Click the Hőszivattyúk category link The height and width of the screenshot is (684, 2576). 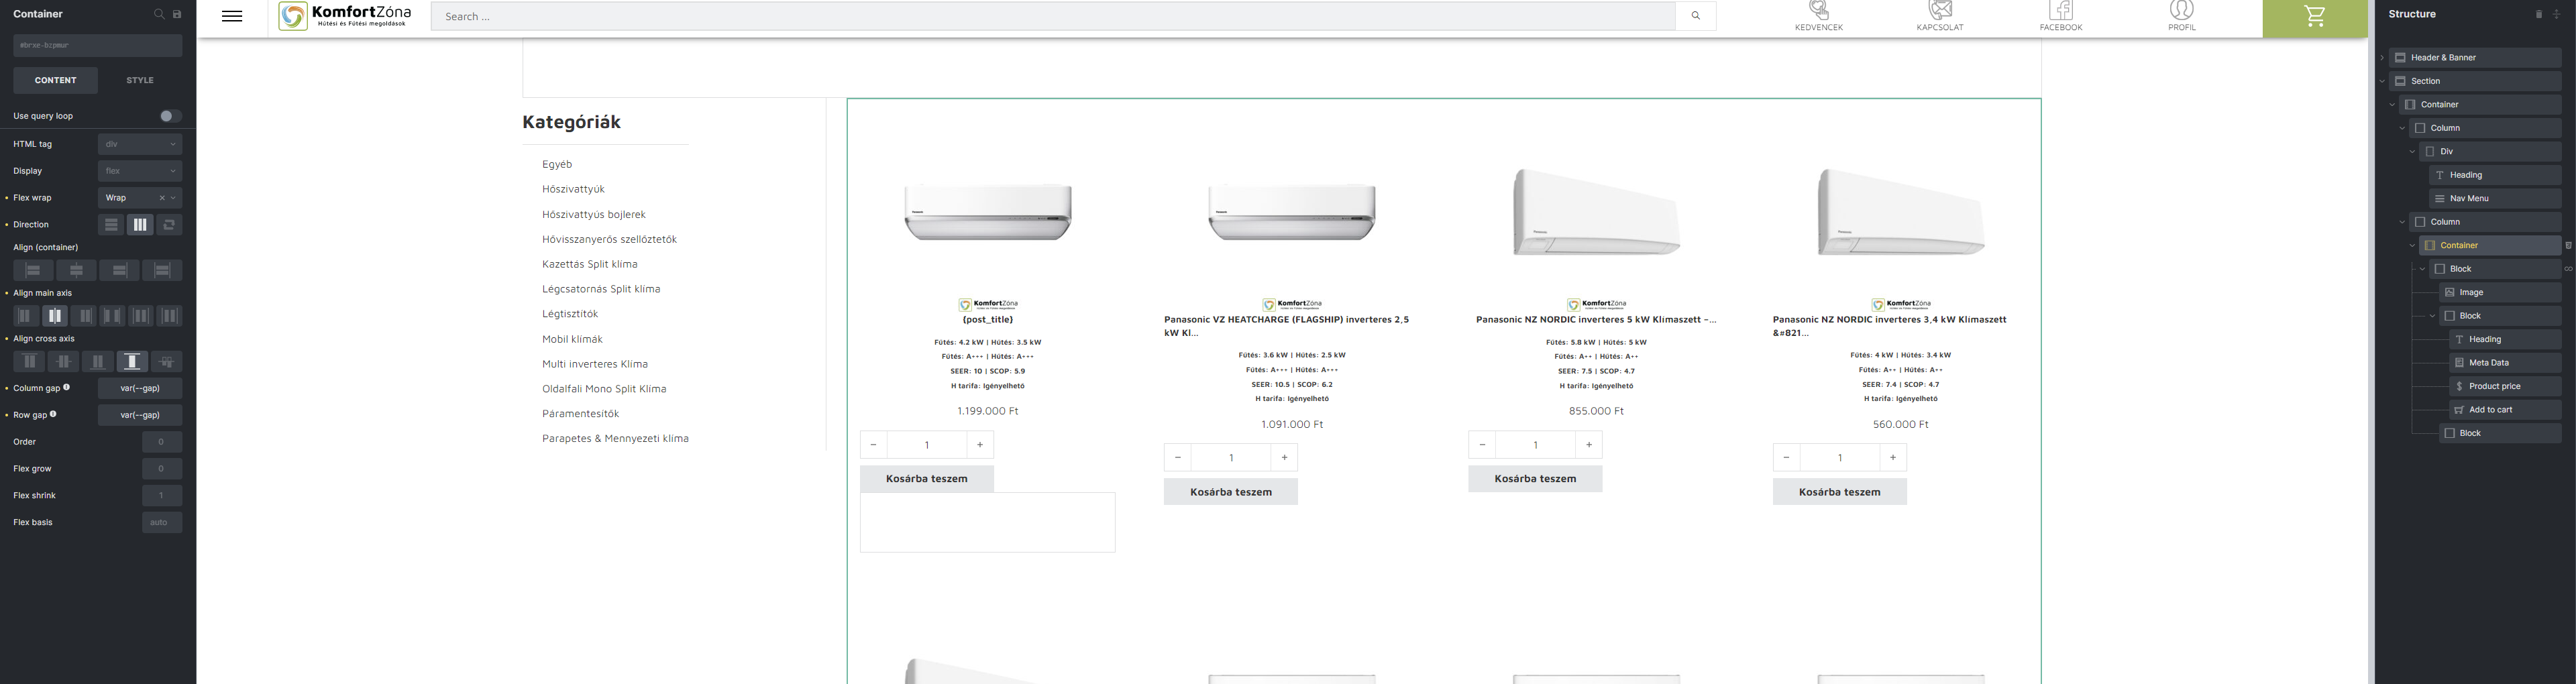pyautogui.click(x=573, y=189)
